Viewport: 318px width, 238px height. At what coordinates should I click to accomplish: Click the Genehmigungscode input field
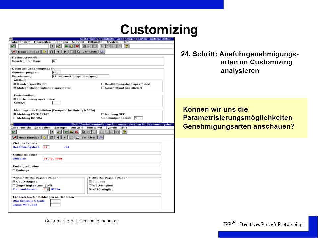point(138,118)
